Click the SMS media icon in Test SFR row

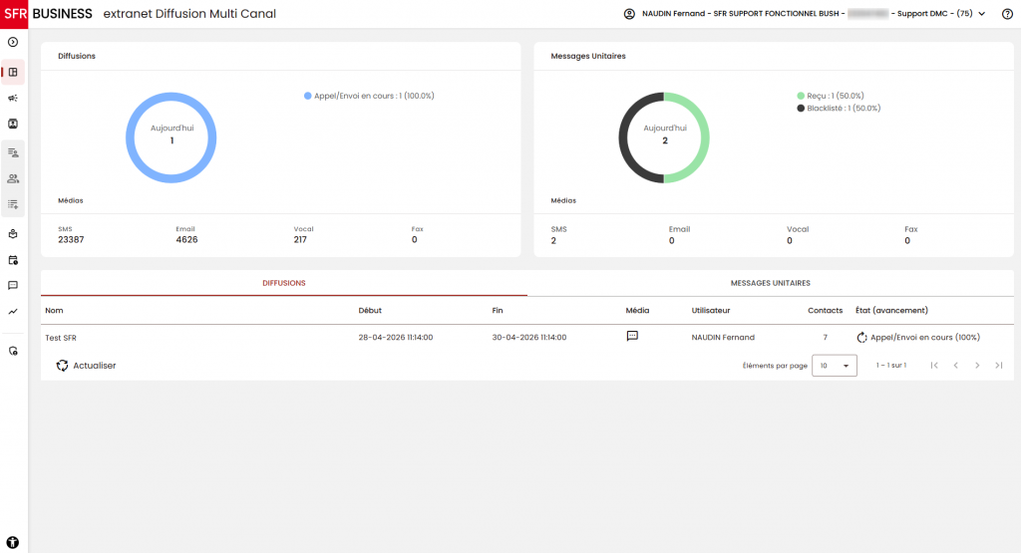pyautogui.click(x=632, y=337)
